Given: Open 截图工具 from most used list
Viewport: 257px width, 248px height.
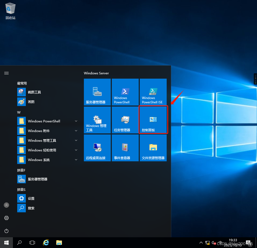Looking at the screenshot, I should [48, 92].
